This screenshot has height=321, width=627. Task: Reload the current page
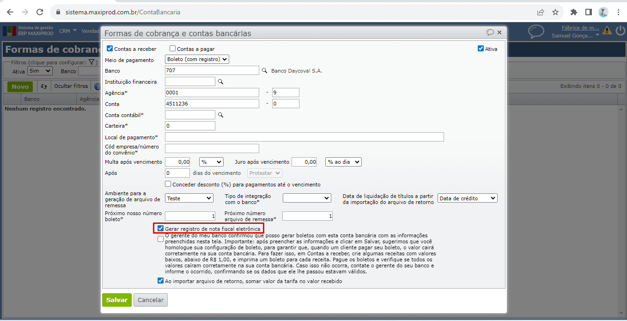pos(40,12)
